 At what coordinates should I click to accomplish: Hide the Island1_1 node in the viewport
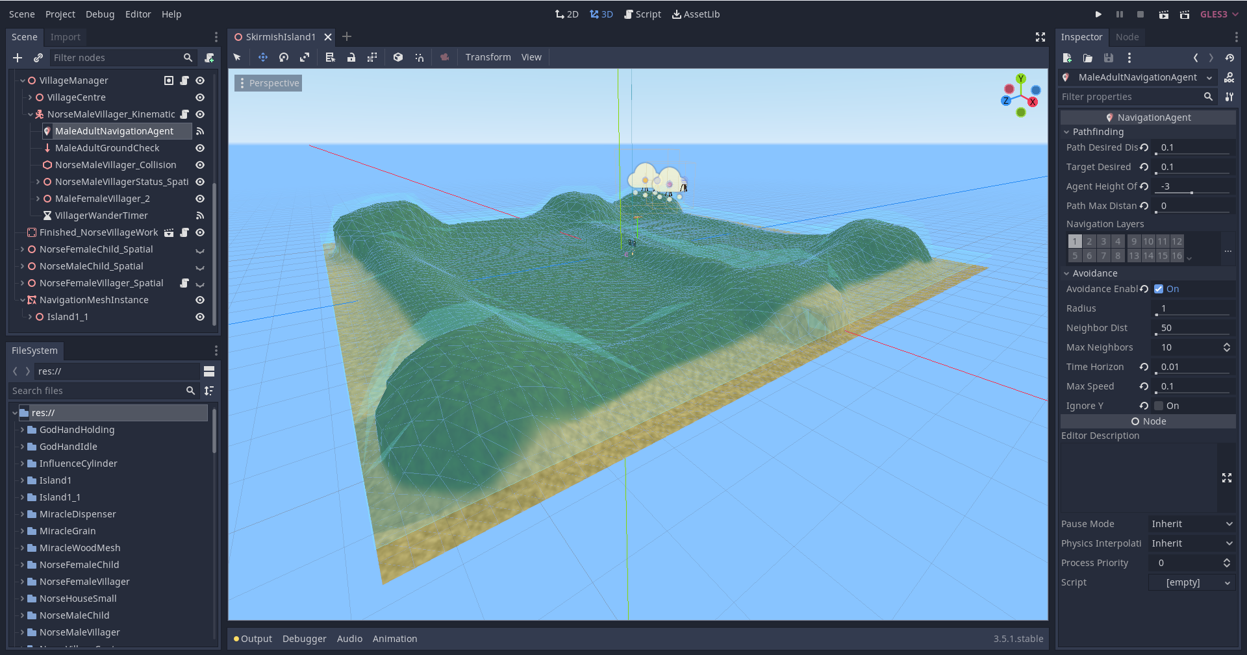(199, 317)
